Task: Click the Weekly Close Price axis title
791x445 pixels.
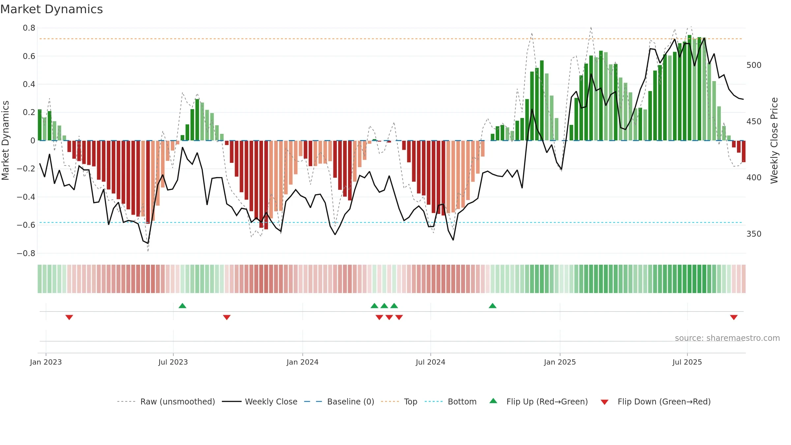Action: click(774, 140)
